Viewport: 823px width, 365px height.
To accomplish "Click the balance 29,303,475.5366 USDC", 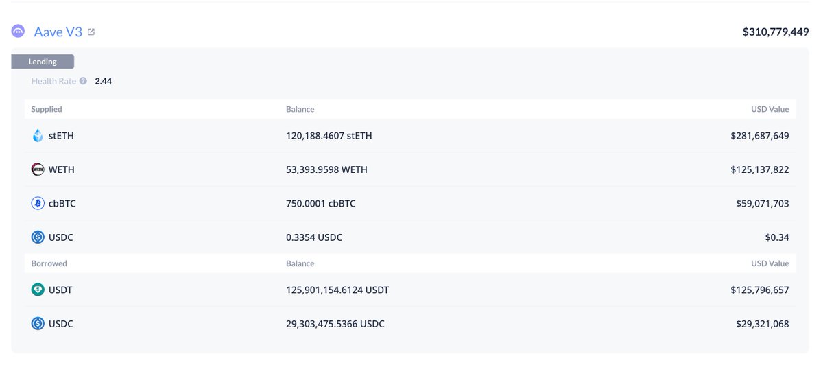I will click(x=335, y=324).
